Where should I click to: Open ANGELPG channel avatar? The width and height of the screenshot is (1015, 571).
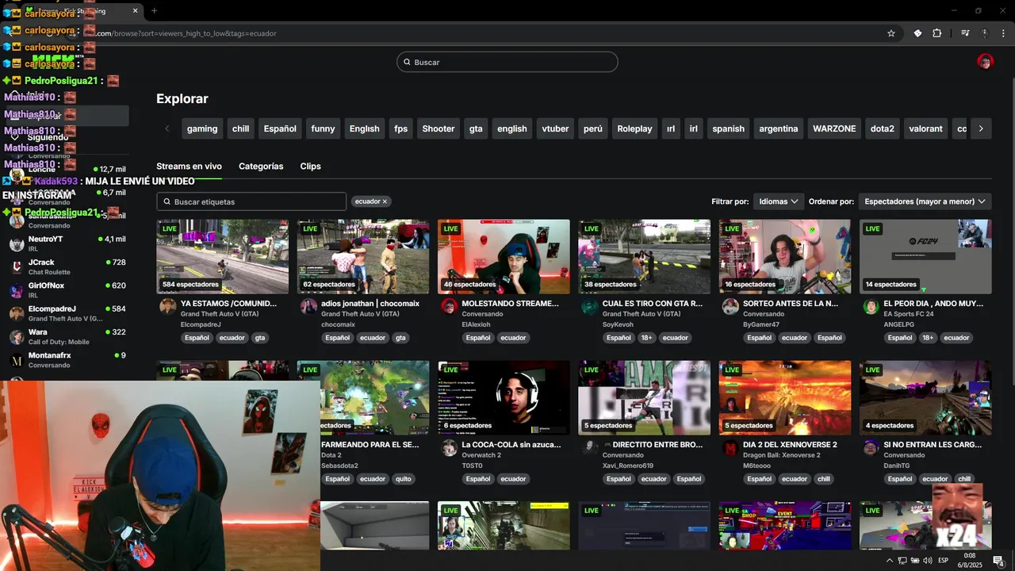(x=871, y=306)
